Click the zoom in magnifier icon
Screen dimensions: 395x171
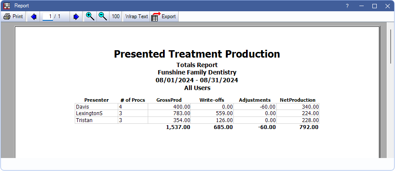(90, 16)
